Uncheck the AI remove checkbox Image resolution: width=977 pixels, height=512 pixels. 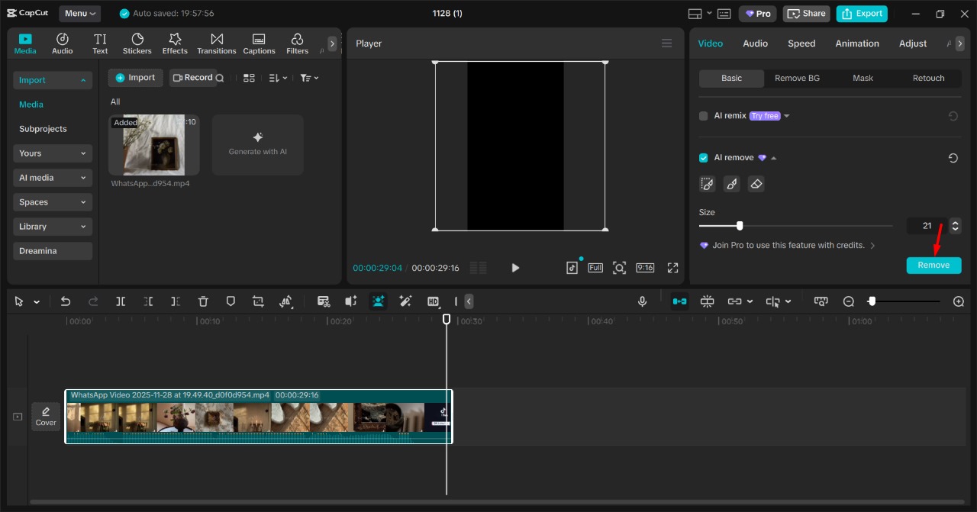703,157
